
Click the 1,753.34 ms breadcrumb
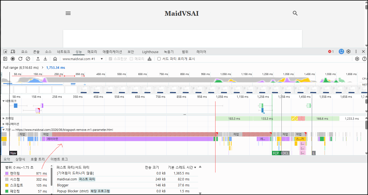pos(56,67)
